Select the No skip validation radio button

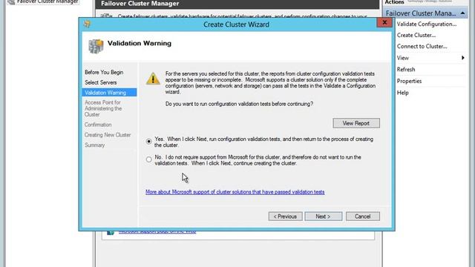[x=148, y=159]
